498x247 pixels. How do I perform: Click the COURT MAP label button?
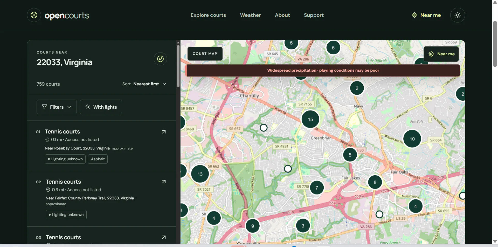tap(205, 54)
